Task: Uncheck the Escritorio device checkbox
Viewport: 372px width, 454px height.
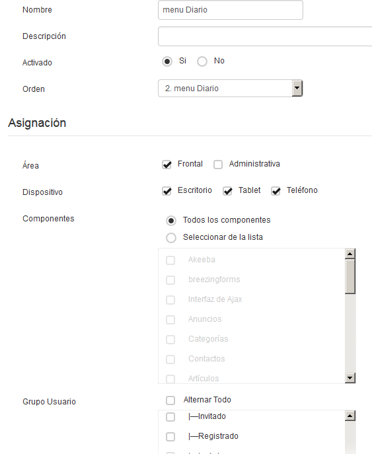Action: point(167,191)
